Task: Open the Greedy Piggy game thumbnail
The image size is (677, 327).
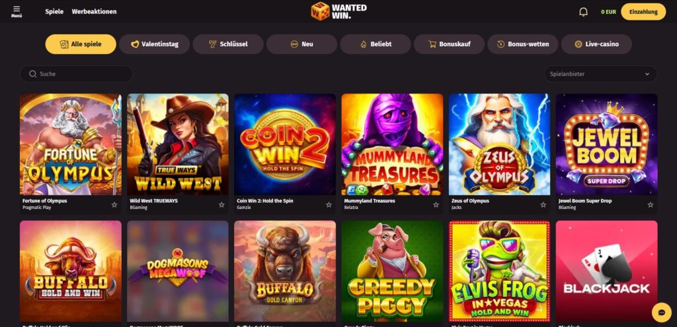Action: click(392, 271)
